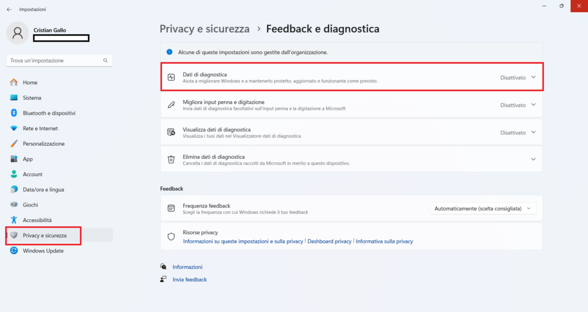
Task: Open the Frequenza feedback dropdown
Action: click(x=482, y=209)
